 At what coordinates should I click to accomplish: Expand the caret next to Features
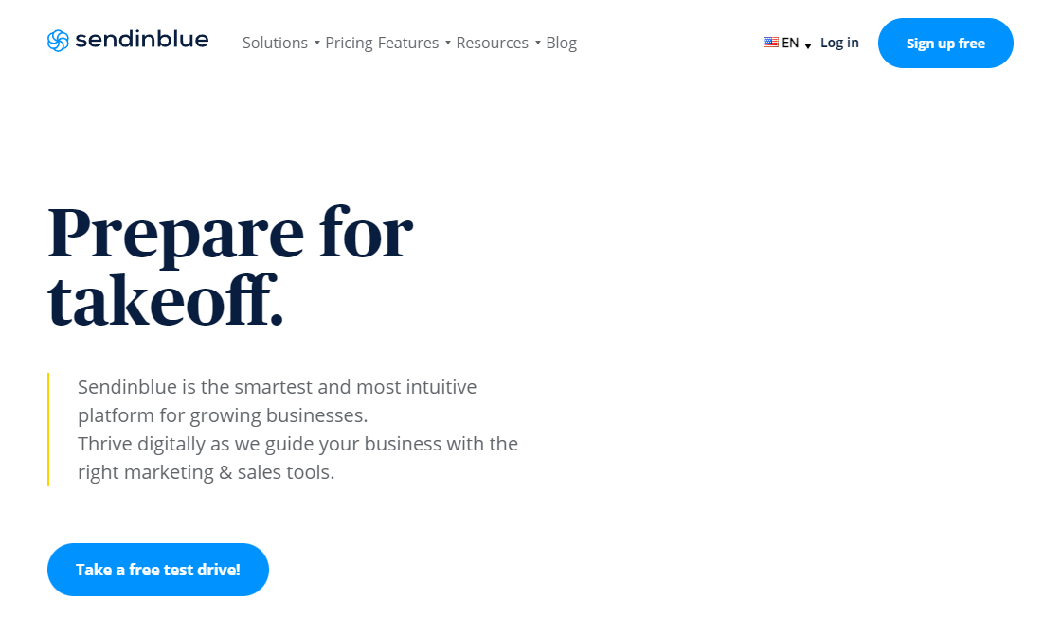pyautogui.click(x=448, y=43)
